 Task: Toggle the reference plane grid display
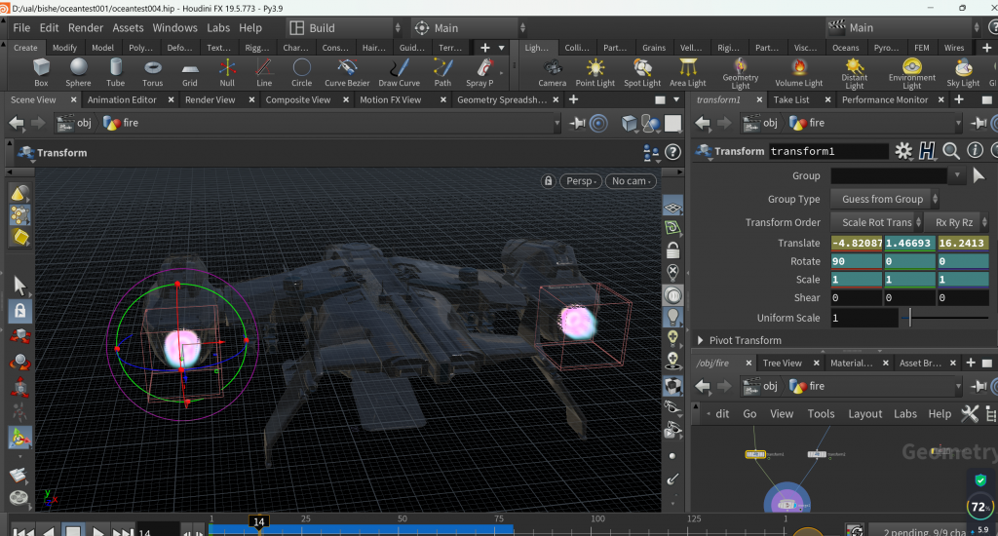coord(672,207)
